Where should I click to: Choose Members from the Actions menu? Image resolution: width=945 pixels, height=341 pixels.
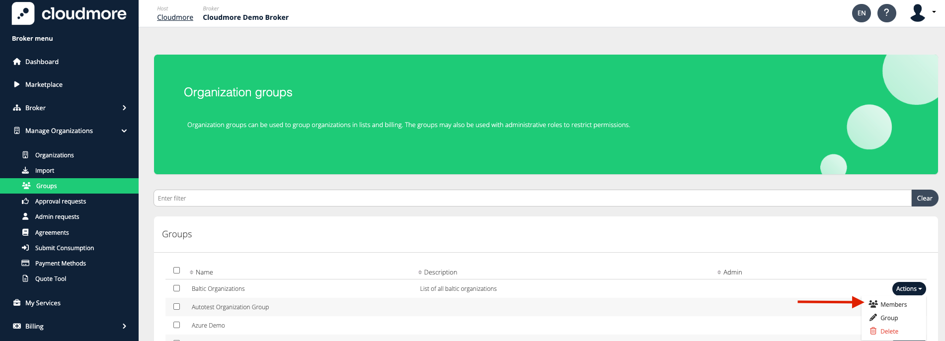coord(893,304)
